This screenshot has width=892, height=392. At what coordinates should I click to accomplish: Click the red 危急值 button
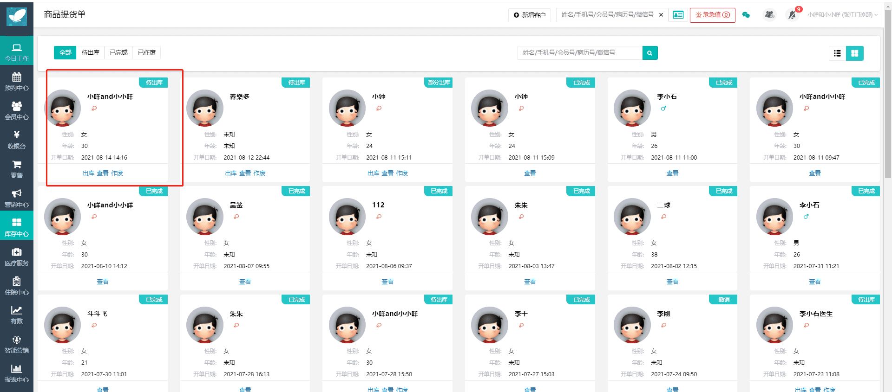click(712, 15)
